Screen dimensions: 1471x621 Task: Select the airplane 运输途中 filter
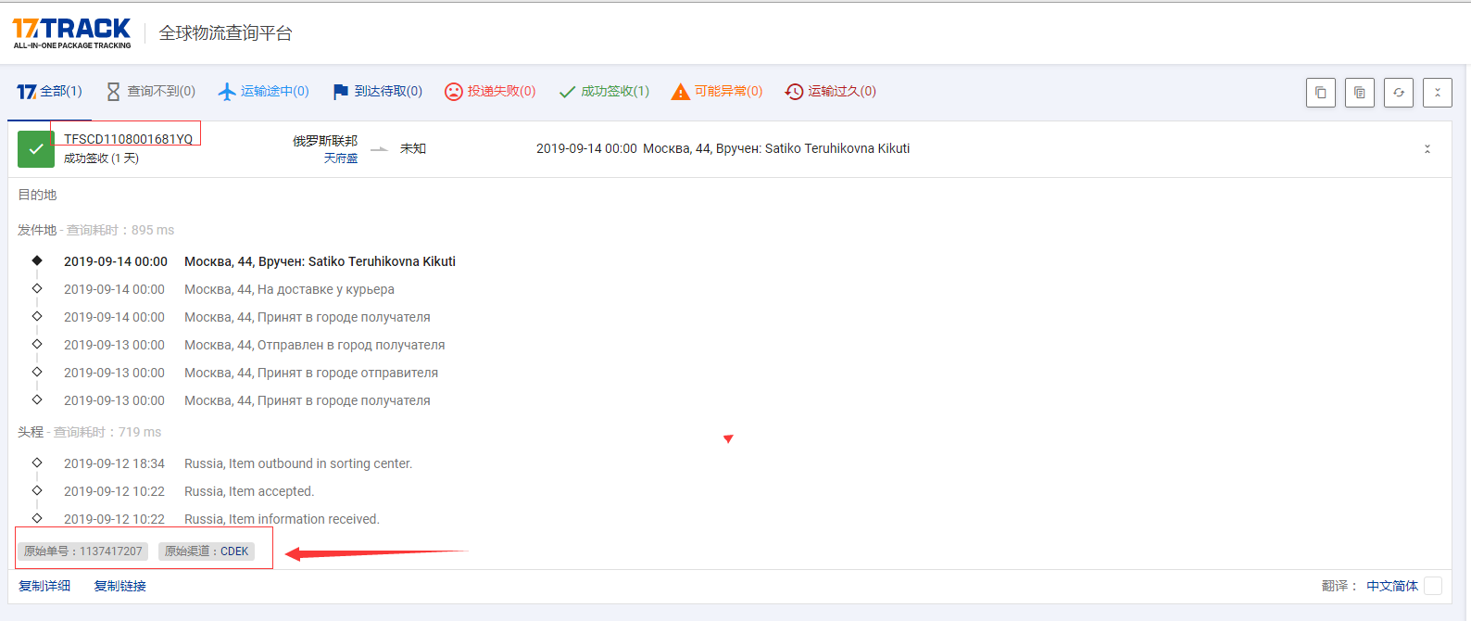(264, 91)
